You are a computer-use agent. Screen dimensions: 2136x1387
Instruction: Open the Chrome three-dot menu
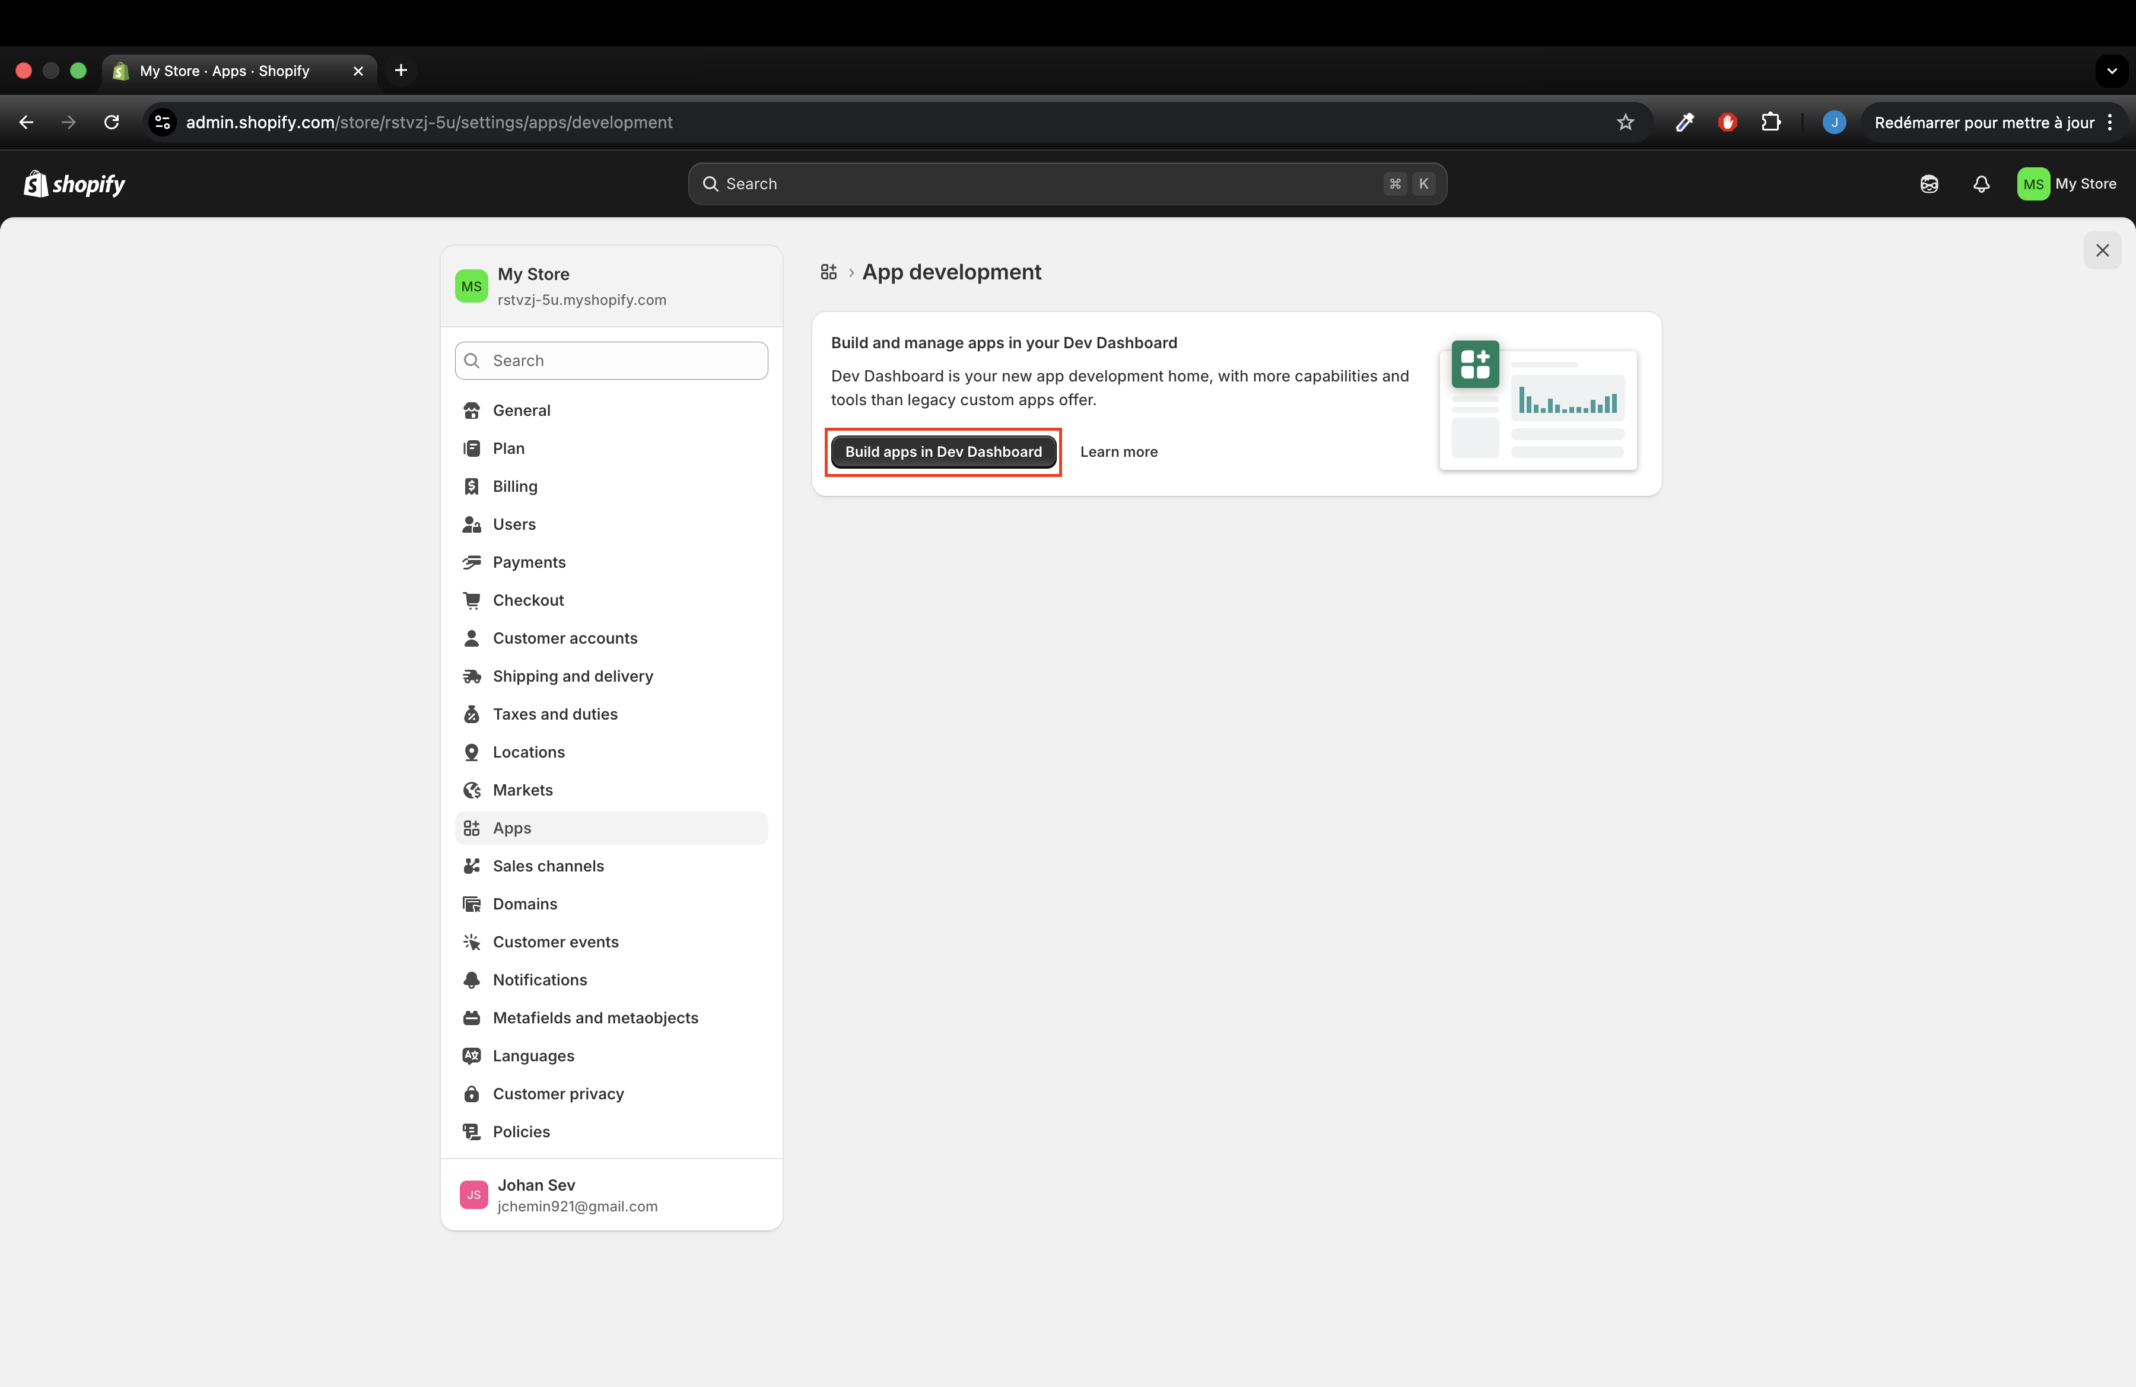[2111, 123]
